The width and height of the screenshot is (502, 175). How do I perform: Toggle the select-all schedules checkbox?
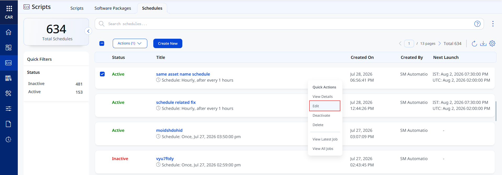click(102, 43)
